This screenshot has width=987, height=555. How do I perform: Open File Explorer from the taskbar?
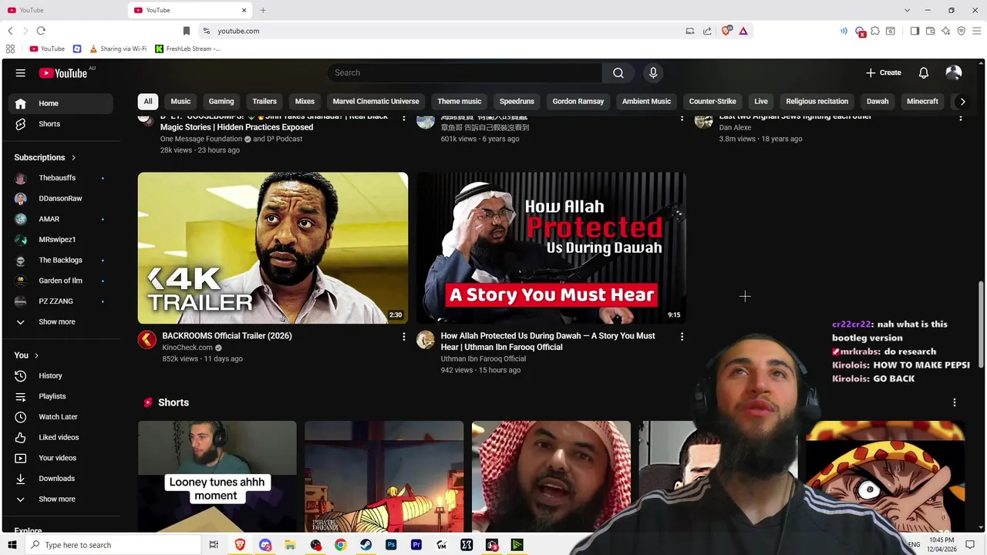point(290,545)
